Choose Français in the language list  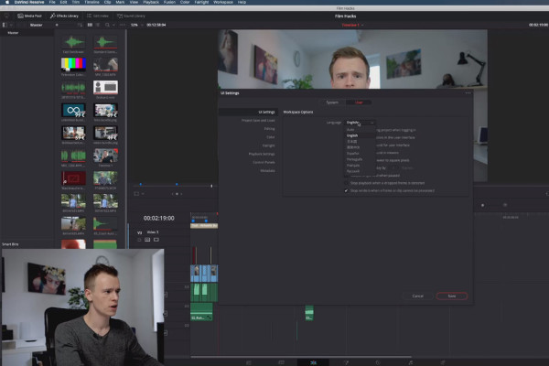point(361,166)
